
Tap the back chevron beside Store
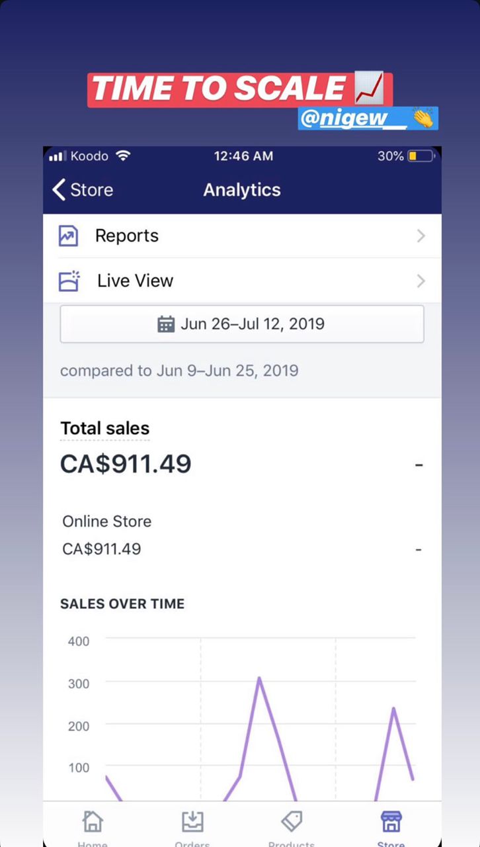tap(60, 190)
